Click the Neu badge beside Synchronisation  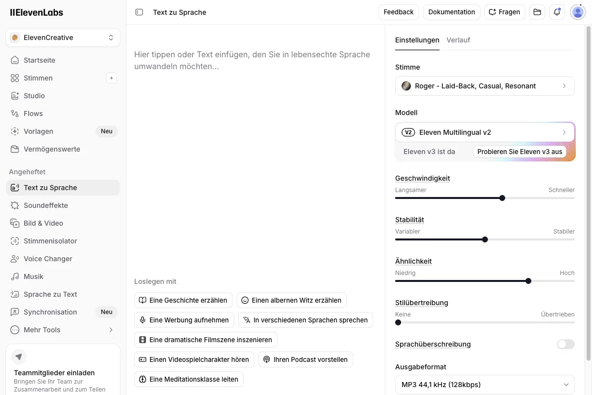(107, 312)
